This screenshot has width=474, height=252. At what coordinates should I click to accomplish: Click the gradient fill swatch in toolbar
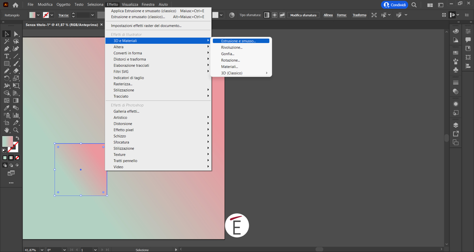point(7,141)
